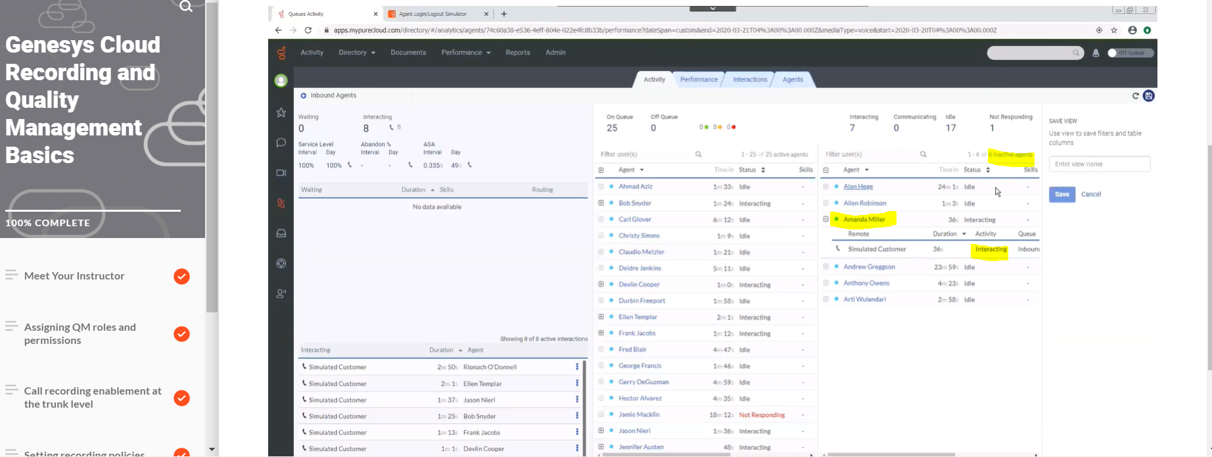Expand all rows in the active agents table
Screen dimensions: 1212x457
pyautogui.click(x=601, y=170)
